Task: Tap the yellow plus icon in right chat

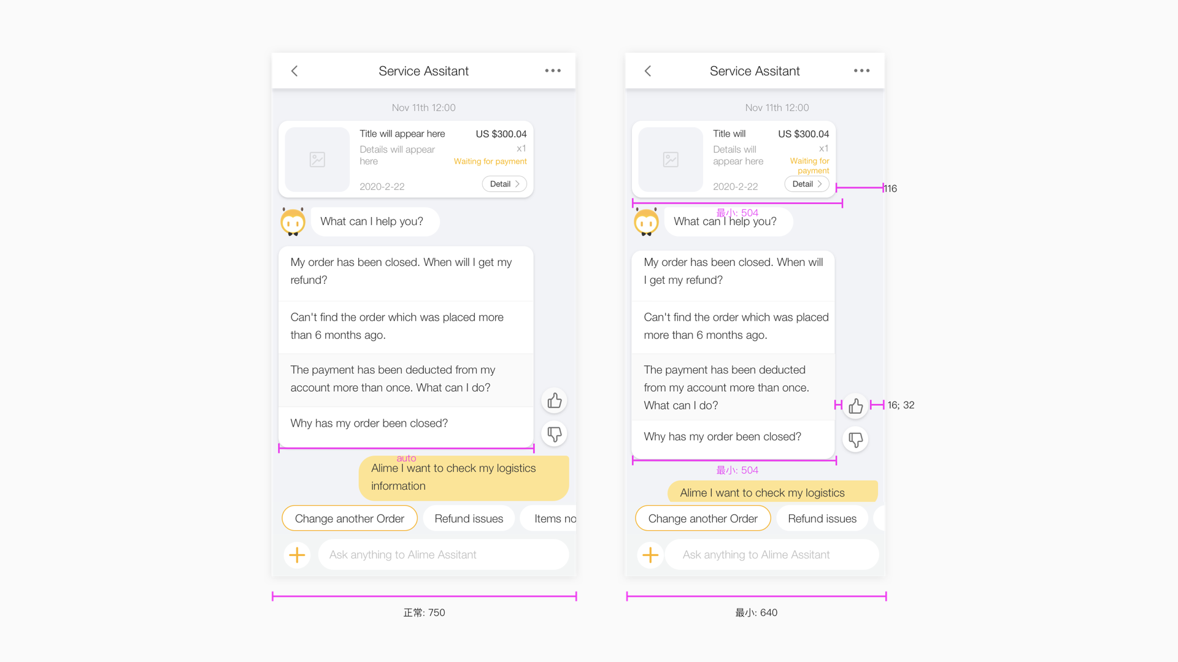Action: [650, 555]
